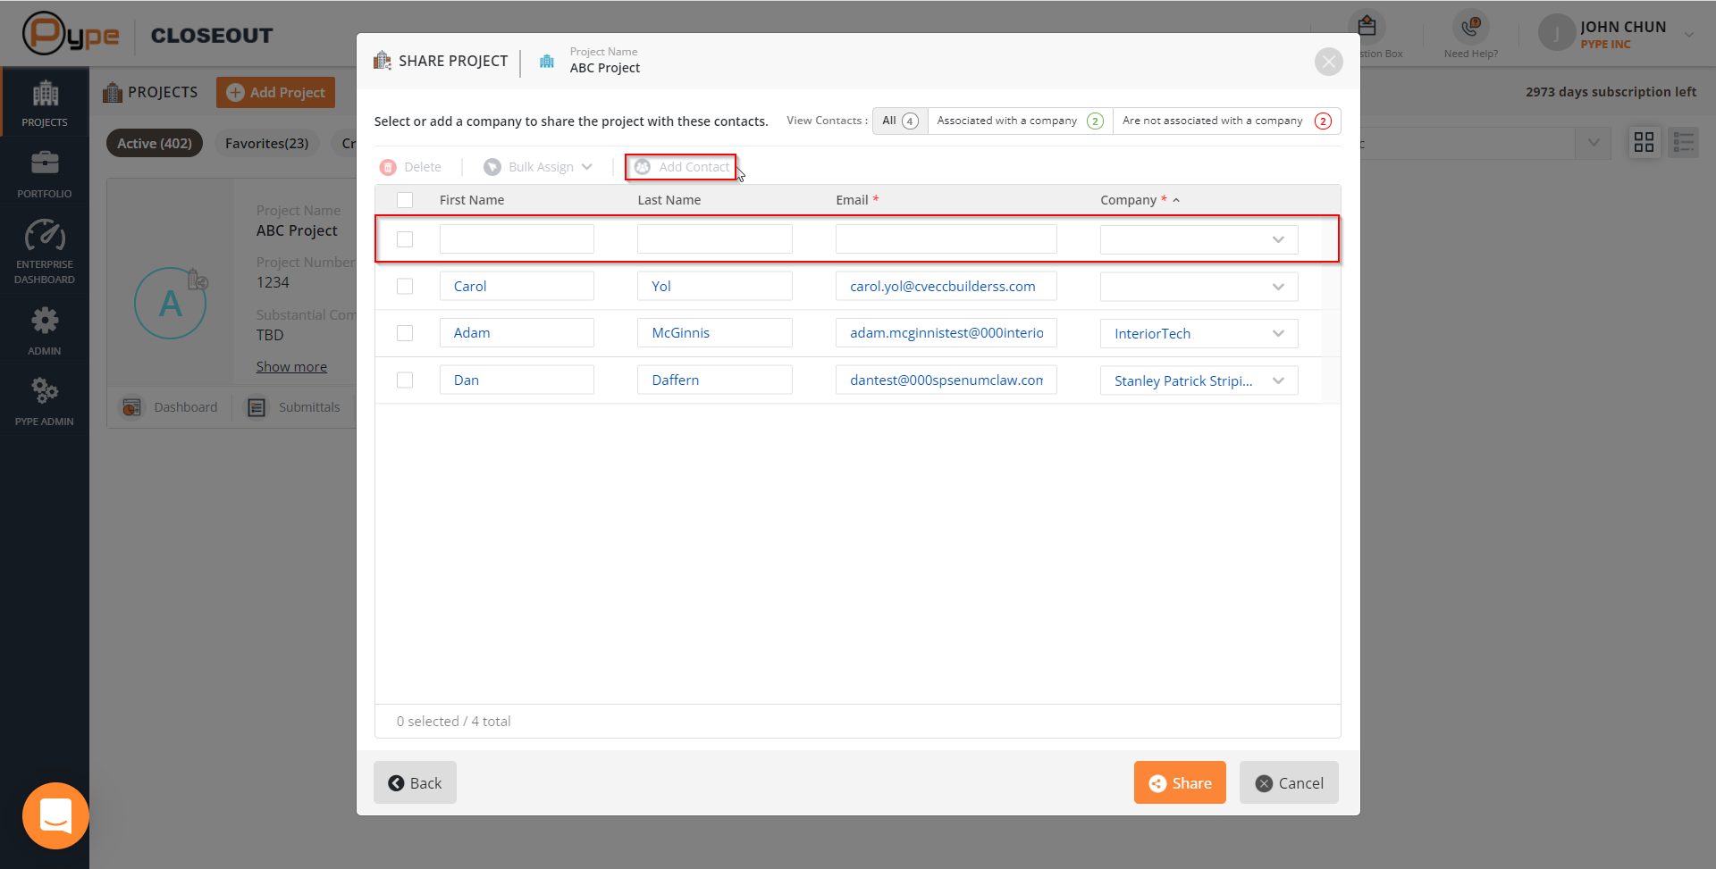This screenshot has width=1716, height=869.
Task: Switch to list view of projects
Action: point(1683,142)
